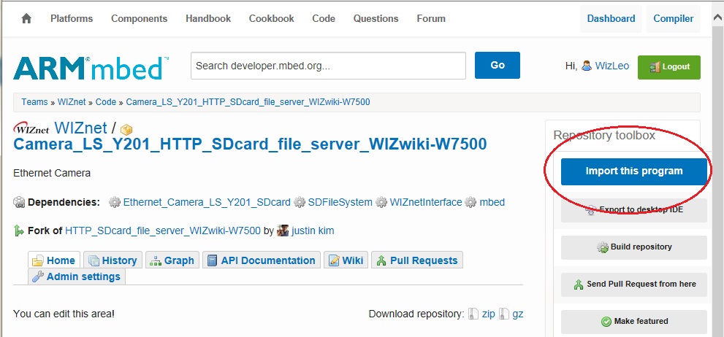The image size is (724, 337).
Task: Click the Make featured button
Action: tap(634, 322)
